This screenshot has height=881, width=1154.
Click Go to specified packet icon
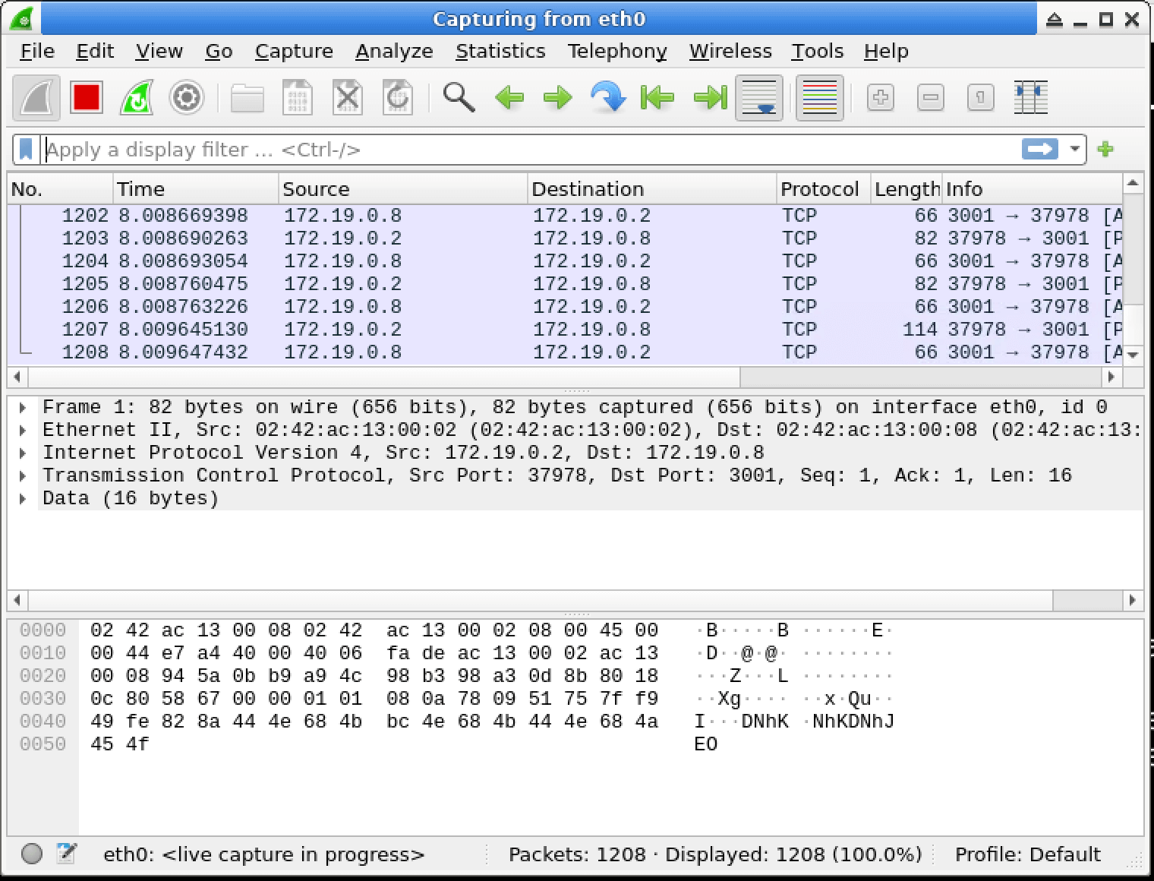click(608, 98)
